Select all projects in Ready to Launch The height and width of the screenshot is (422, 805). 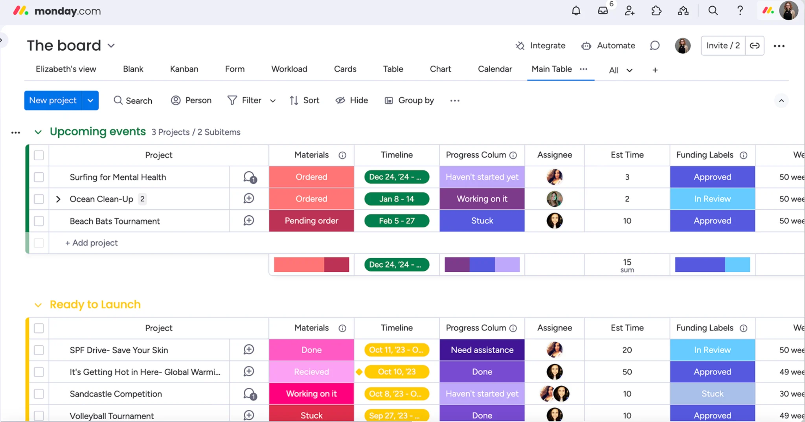(39, 328)
